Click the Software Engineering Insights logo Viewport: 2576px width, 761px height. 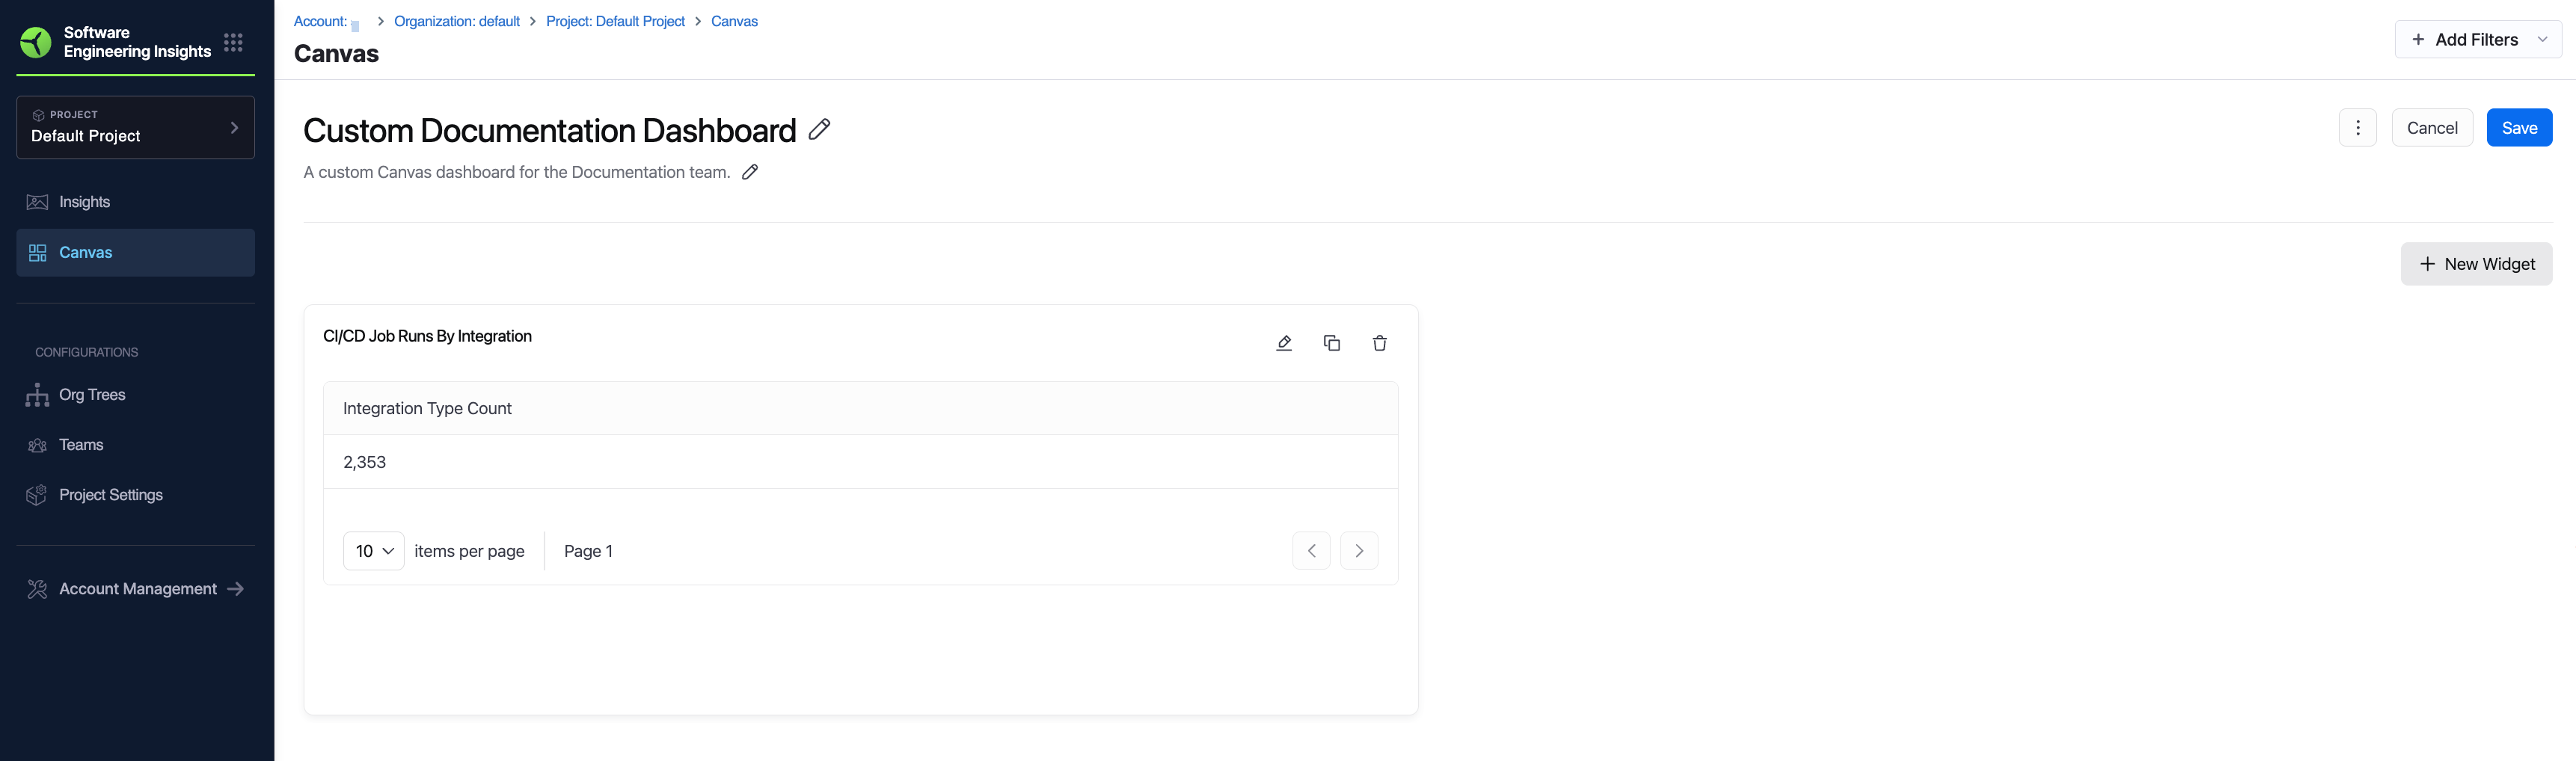(x=36, y=42)
